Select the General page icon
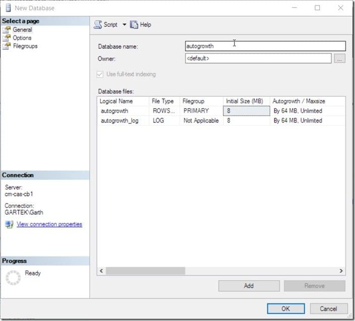Image resolution: width=355 pixels, height=321 pixels. (7, 30)
